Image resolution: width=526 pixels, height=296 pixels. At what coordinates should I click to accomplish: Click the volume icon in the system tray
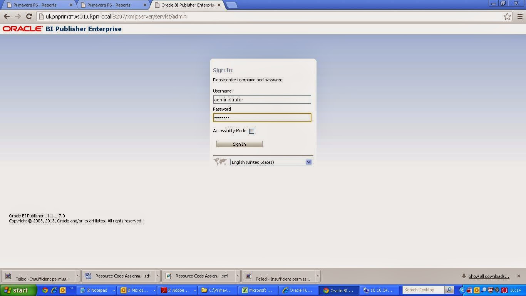[497, 290]
